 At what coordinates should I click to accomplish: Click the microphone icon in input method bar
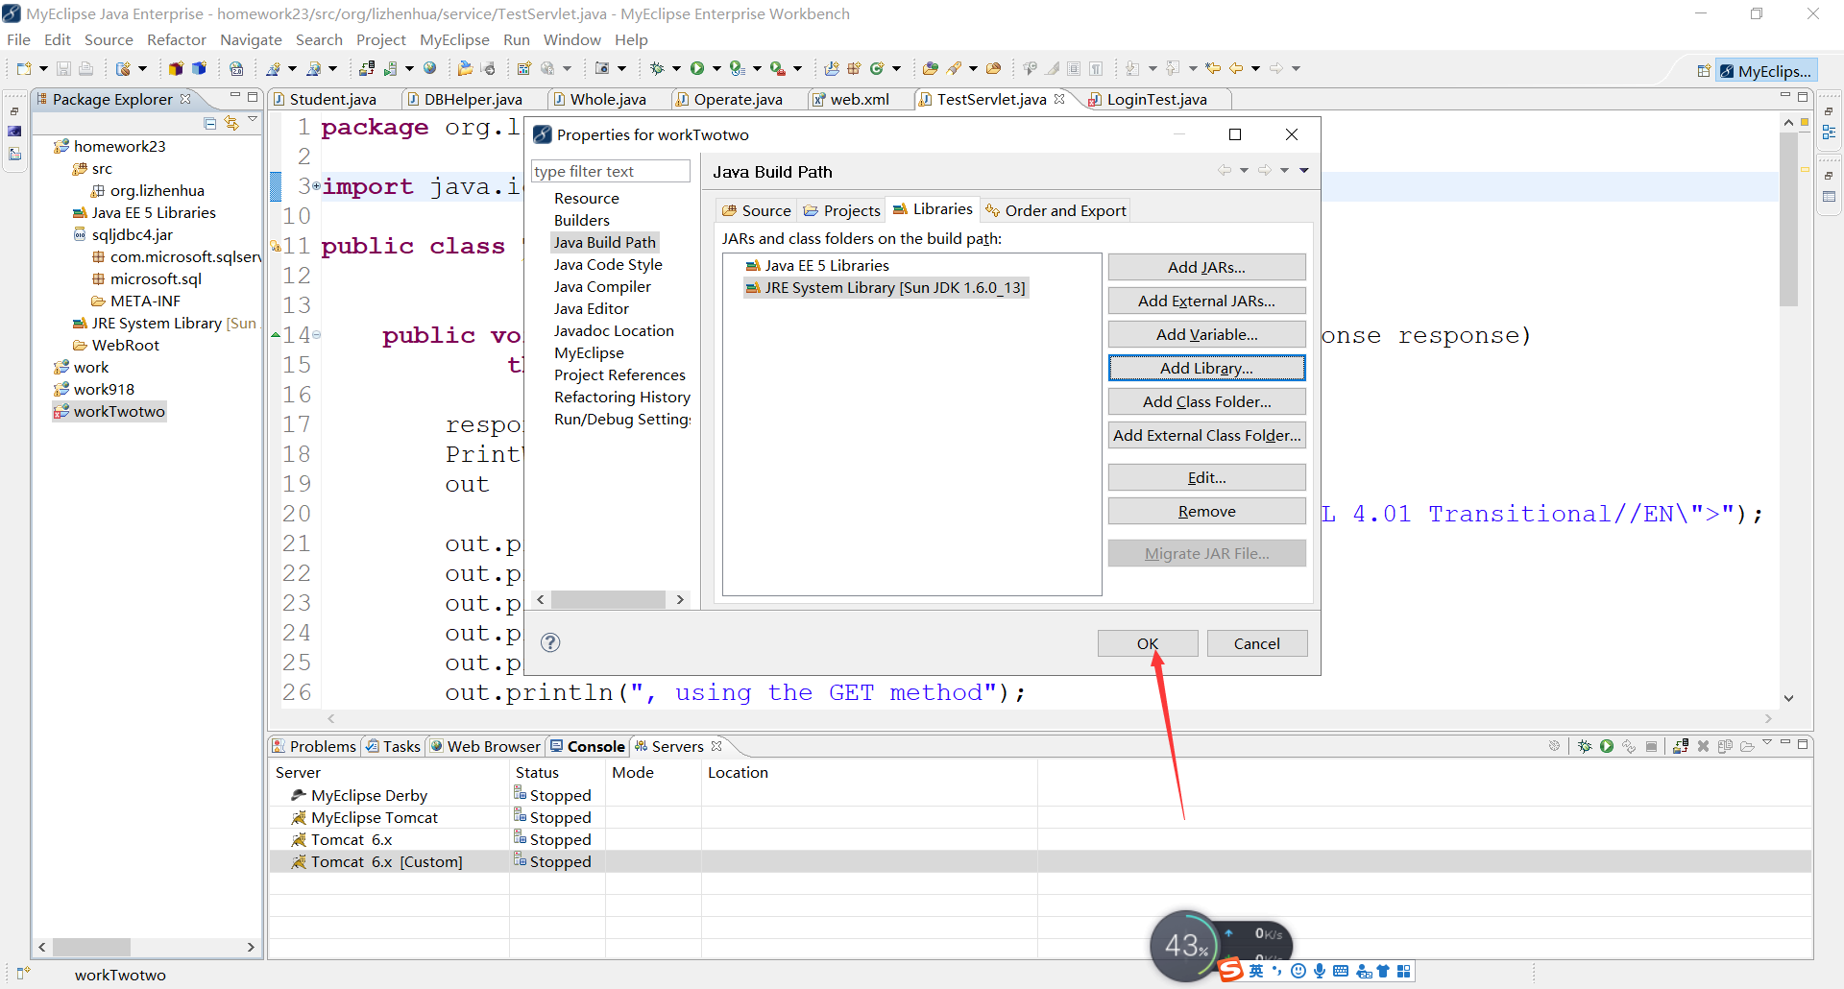coord(1320,971)
